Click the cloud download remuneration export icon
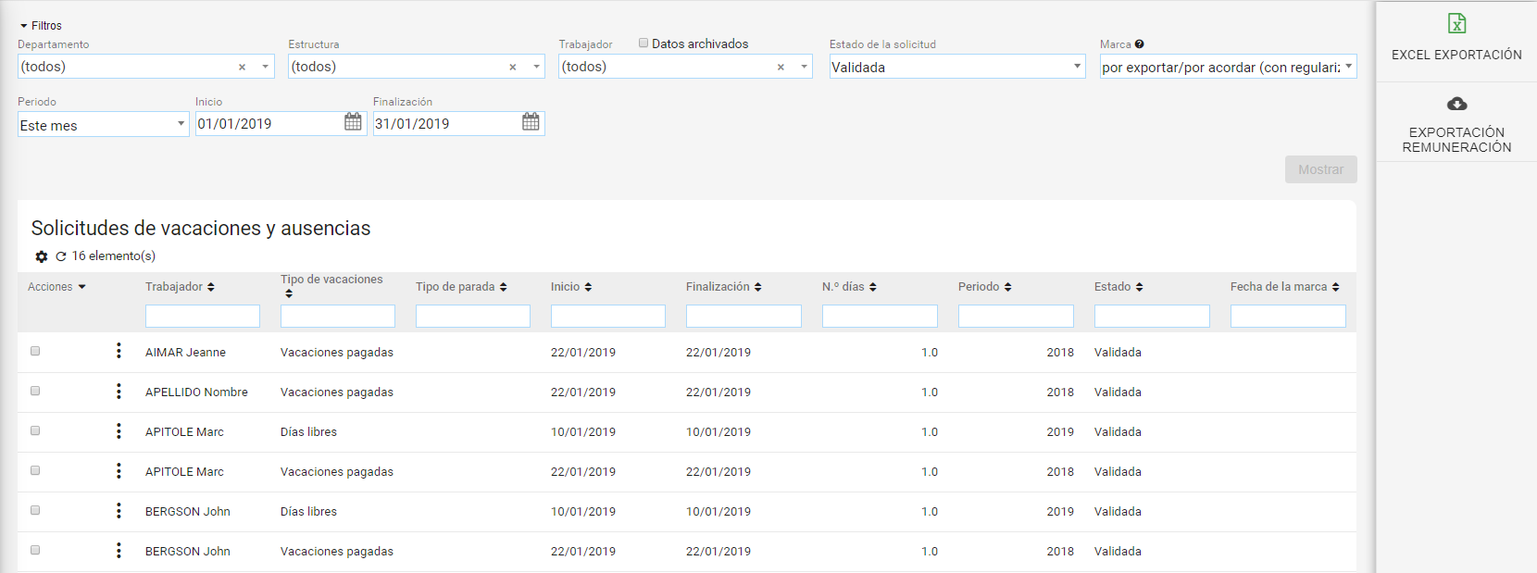This screenshot has width=1537, height=573. point(1456,104)
